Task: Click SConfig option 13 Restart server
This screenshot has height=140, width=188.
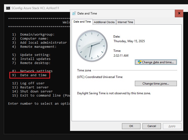Action: (x=30, y=87)
